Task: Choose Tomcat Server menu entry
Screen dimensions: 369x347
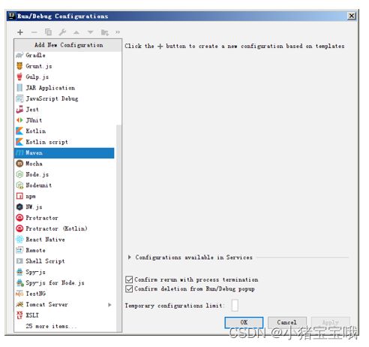Action: click(x=64, y=304)
